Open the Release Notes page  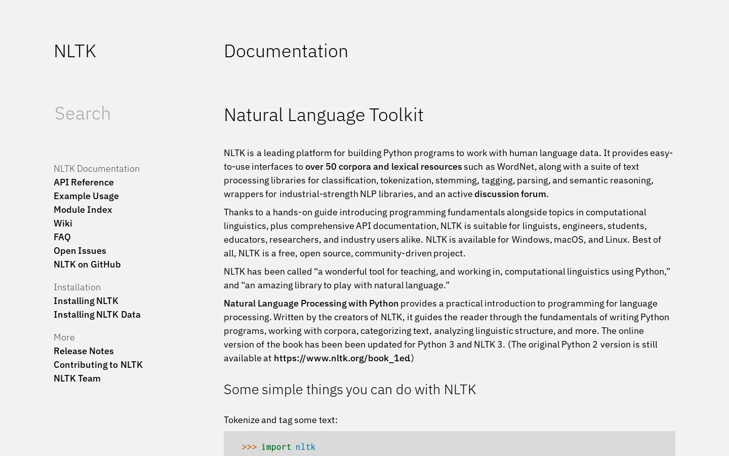click(x=84, y=351)
